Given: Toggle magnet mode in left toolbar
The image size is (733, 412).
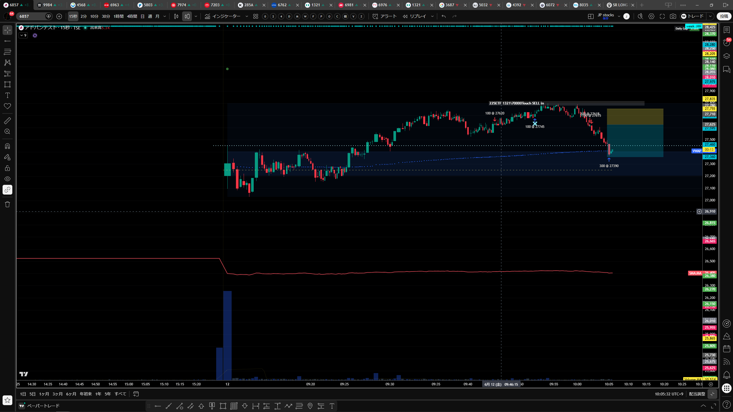Looking at the screenshot, I should pos(7,146).
